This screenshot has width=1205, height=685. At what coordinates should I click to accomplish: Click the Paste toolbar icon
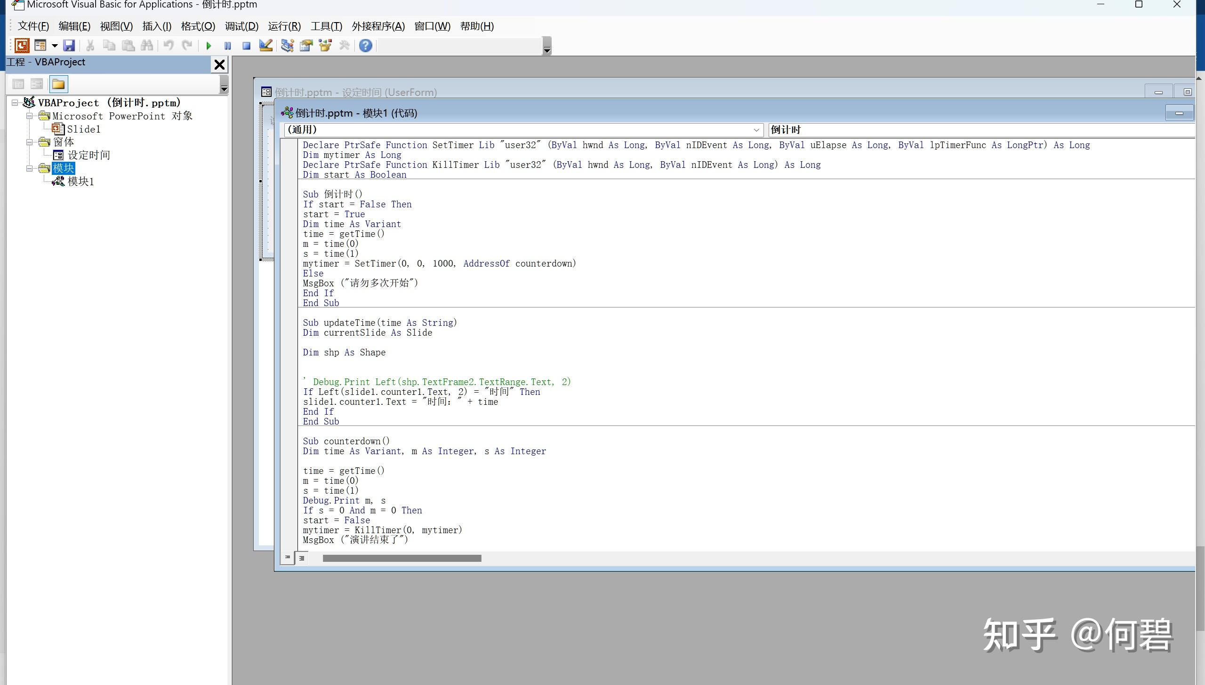coord(128,46)
